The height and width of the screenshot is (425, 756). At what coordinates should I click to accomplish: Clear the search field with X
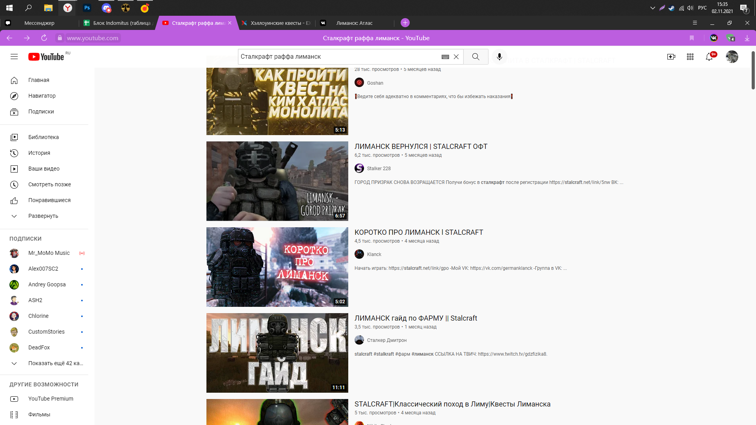(x=456, y=57)
